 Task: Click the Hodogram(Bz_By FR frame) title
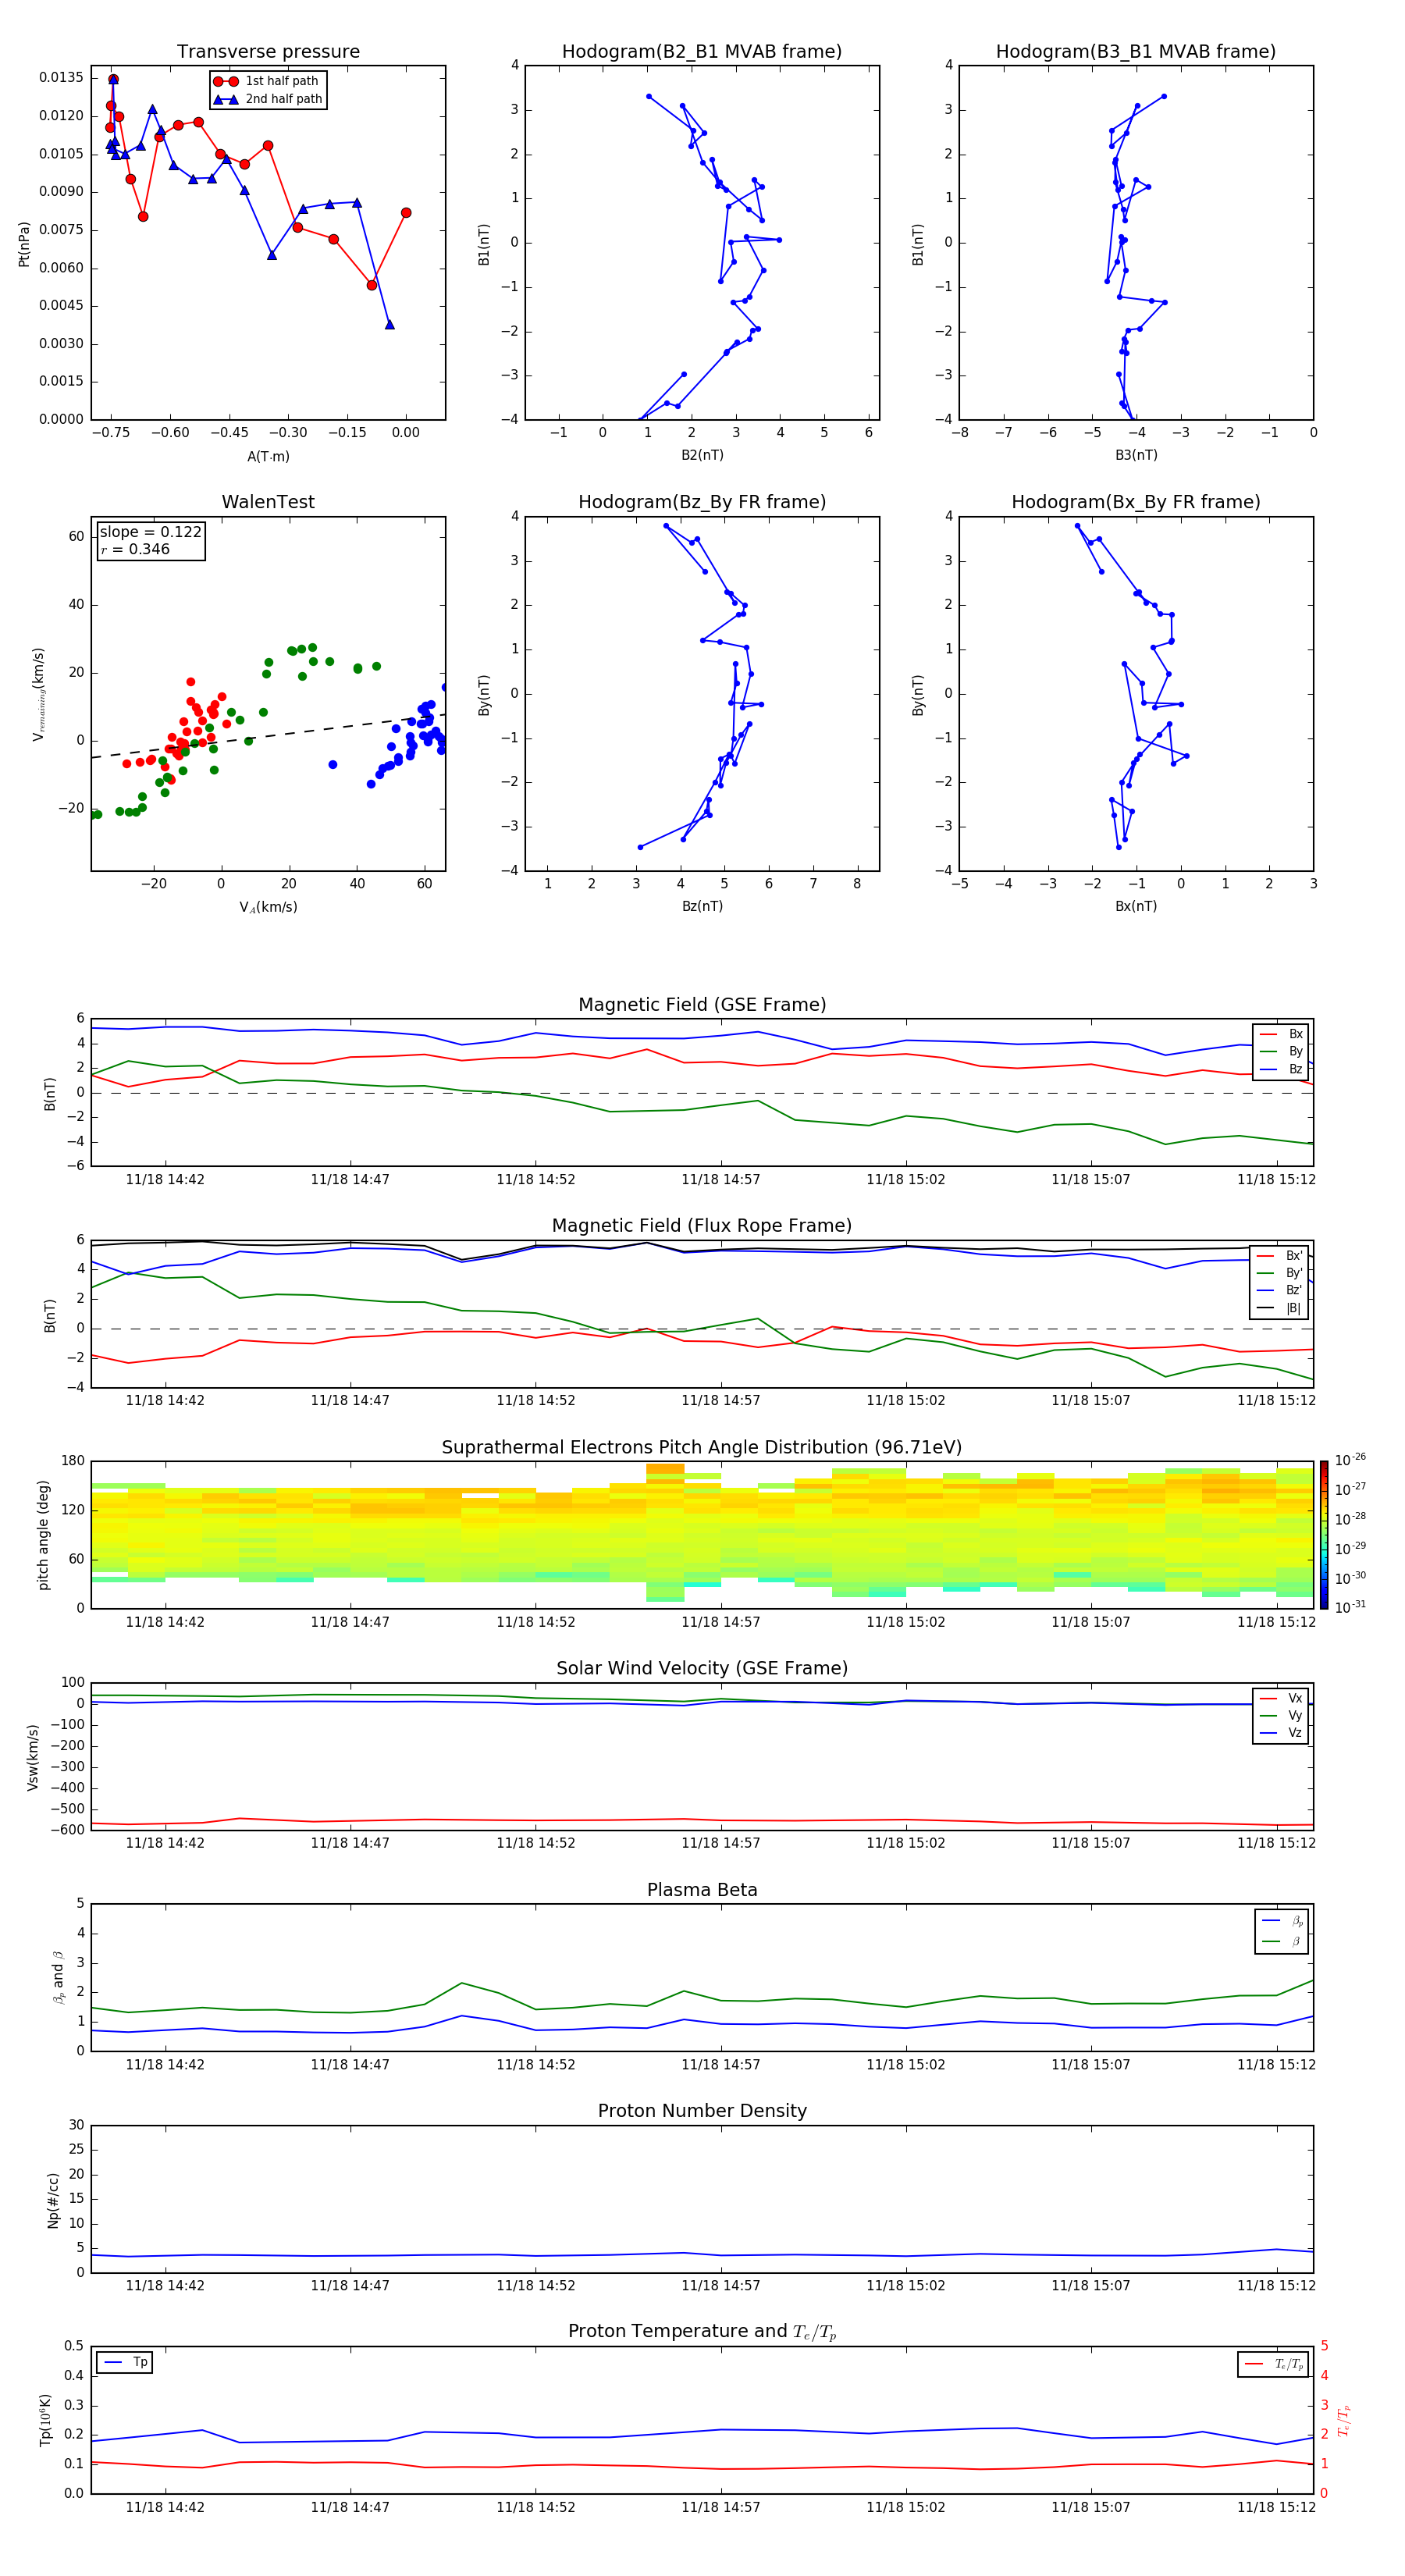coord(702,502)
